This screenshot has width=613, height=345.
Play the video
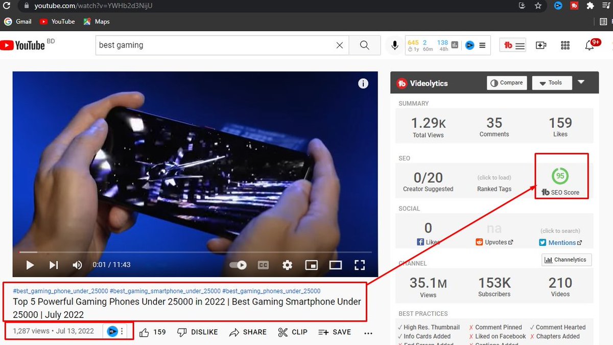tap(30, 265)
